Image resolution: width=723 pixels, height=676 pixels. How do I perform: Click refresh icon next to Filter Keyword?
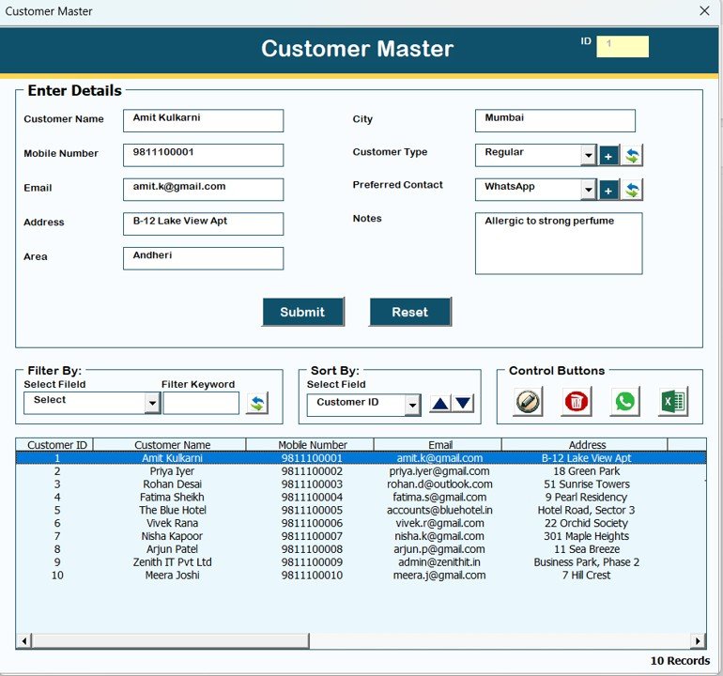tap(256, 404)
